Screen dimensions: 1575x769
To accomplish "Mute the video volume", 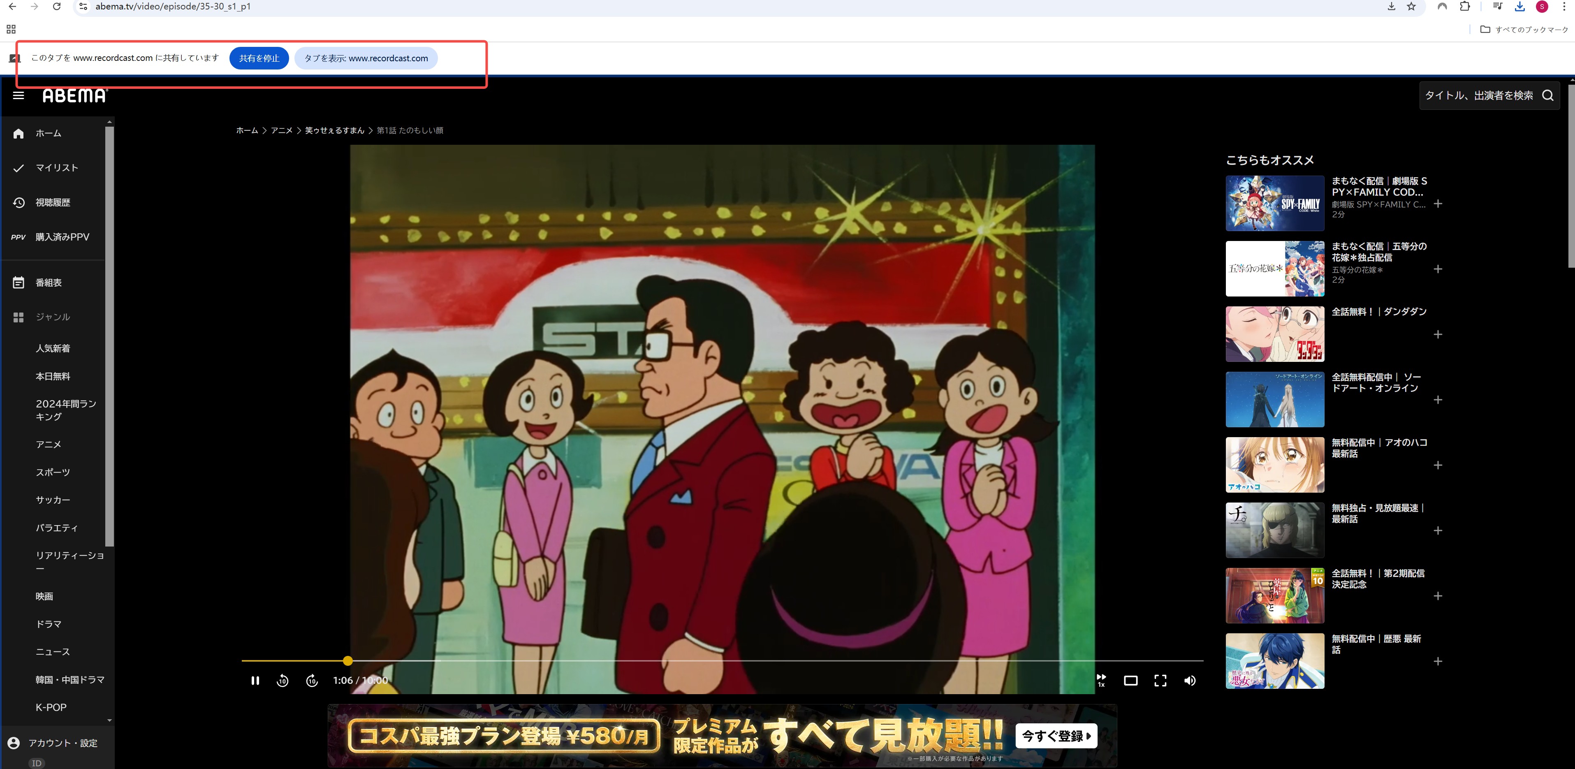I will click(x=1190, y=680).
